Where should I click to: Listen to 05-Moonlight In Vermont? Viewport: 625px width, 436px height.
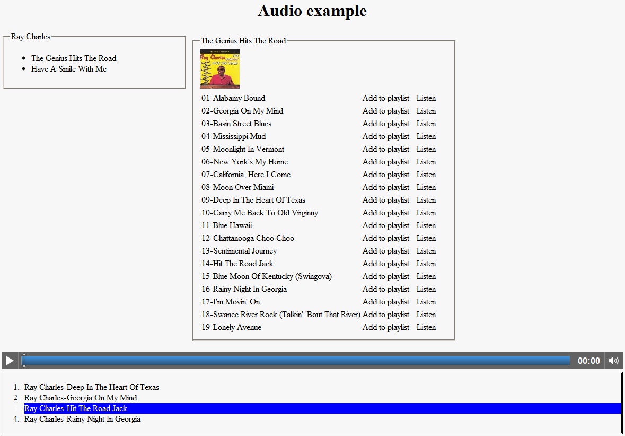[426, 149]
